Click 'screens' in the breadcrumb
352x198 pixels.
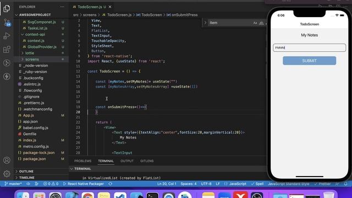tap(90, 15)
